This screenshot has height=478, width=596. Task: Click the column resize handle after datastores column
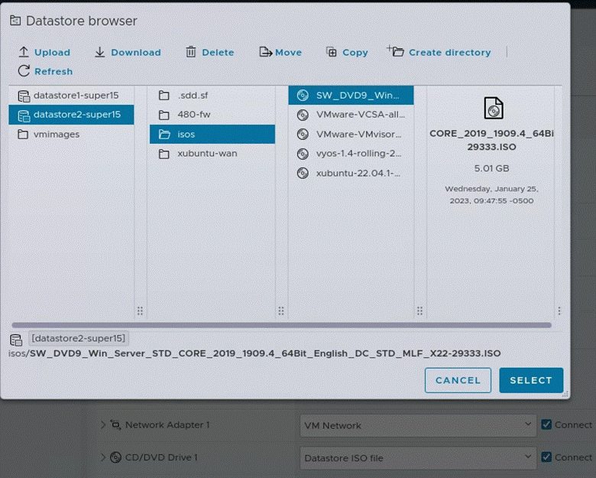140,311
